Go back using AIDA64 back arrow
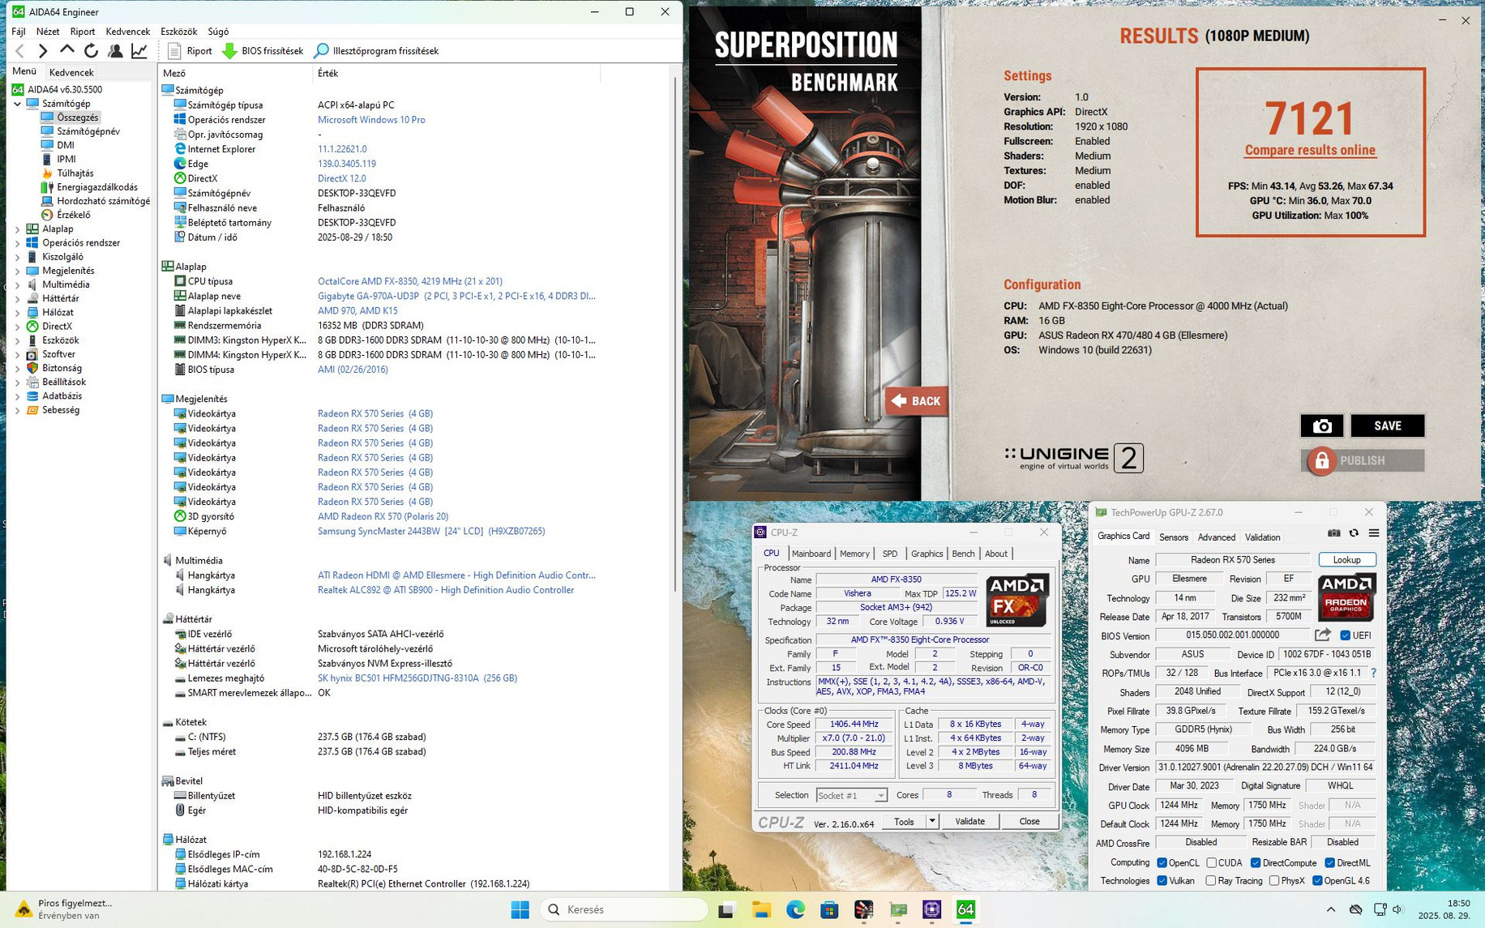Image resolution: width=1485 pixels, height=928 pixels. pos(20,51)
